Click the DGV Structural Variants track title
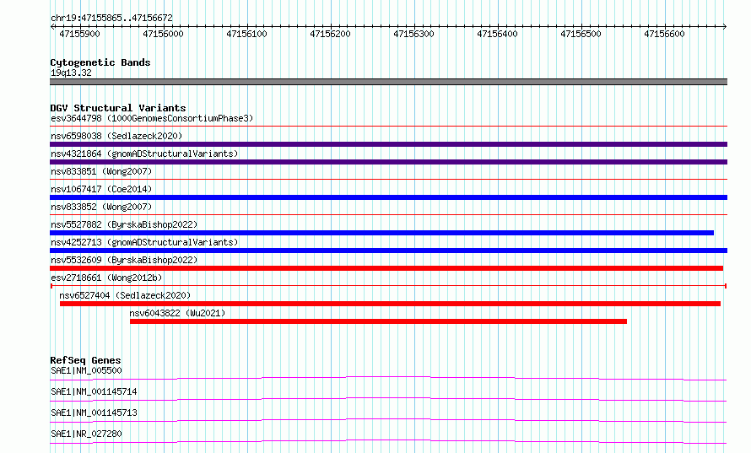 coord(118,108)
